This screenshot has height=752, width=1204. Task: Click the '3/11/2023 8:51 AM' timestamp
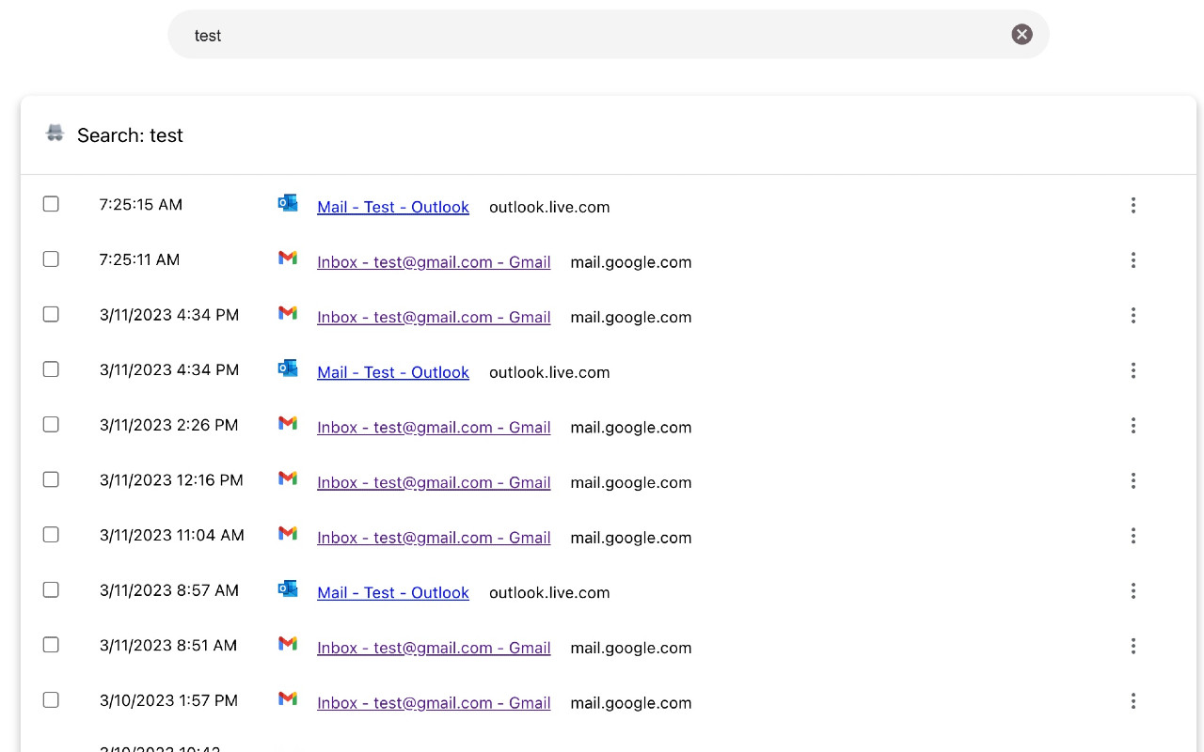pos(168,645)
